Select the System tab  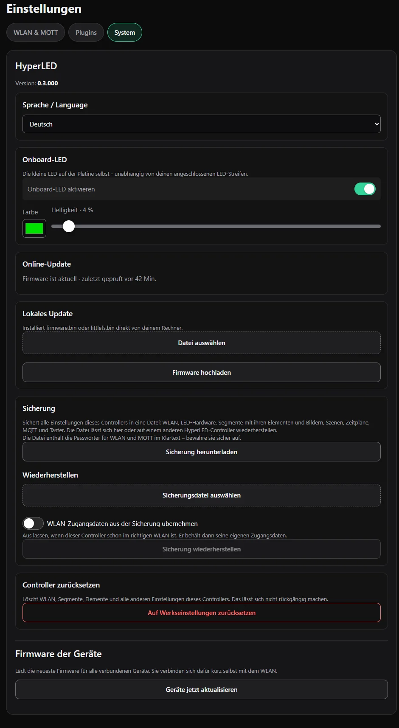[x=125, y=32]
